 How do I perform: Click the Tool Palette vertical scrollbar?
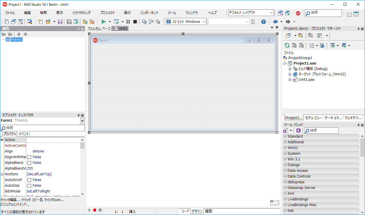click(x=362, y=174)
